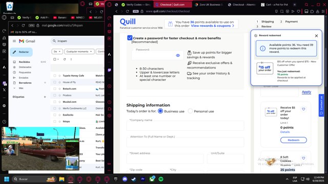Screen dimensions: 328x184
Task: Tick the checkbox for Muukal.com email
Action: point(55,102)
